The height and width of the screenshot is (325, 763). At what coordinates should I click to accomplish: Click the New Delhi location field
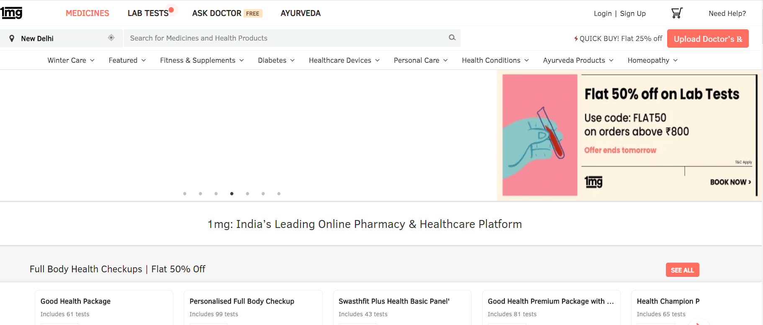click(x=62, y=38)
